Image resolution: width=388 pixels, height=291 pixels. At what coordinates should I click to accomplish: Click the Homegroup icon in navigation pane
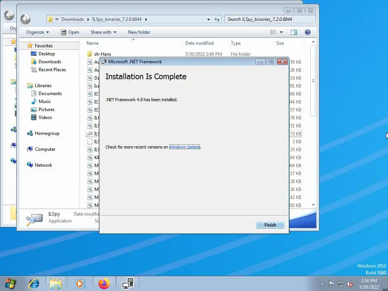coord(30,133)
